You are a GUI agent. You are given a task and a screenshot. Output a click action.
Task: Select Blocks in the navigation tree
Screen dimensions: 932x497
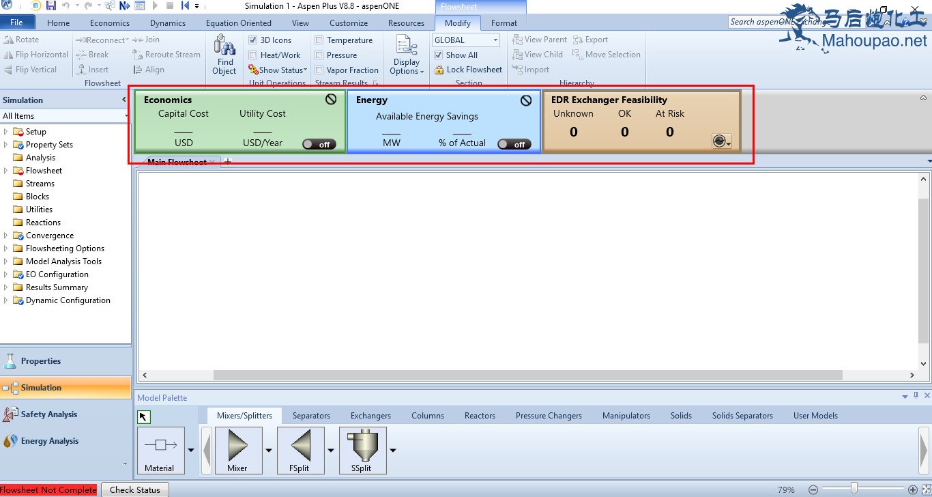click(38, 197)
